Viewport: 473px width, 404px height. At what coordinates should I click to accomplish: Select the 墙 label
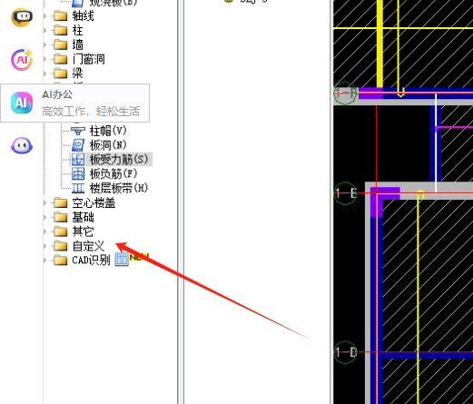point(77,44)
